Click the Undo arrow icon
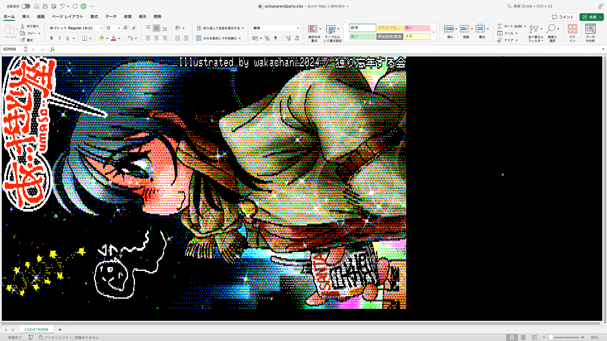This screenshot has height=341, width=607. coord(62,6)
